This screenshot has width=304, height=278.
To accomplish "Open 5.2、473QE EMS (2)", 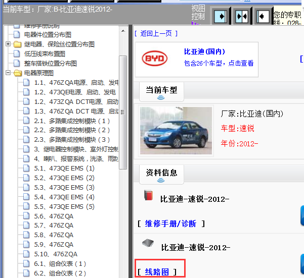I will click(x=64, y=178).
